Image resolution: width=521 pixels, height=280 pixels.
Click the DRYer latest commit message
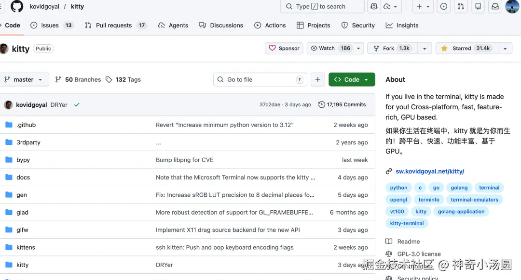[59, 105]
